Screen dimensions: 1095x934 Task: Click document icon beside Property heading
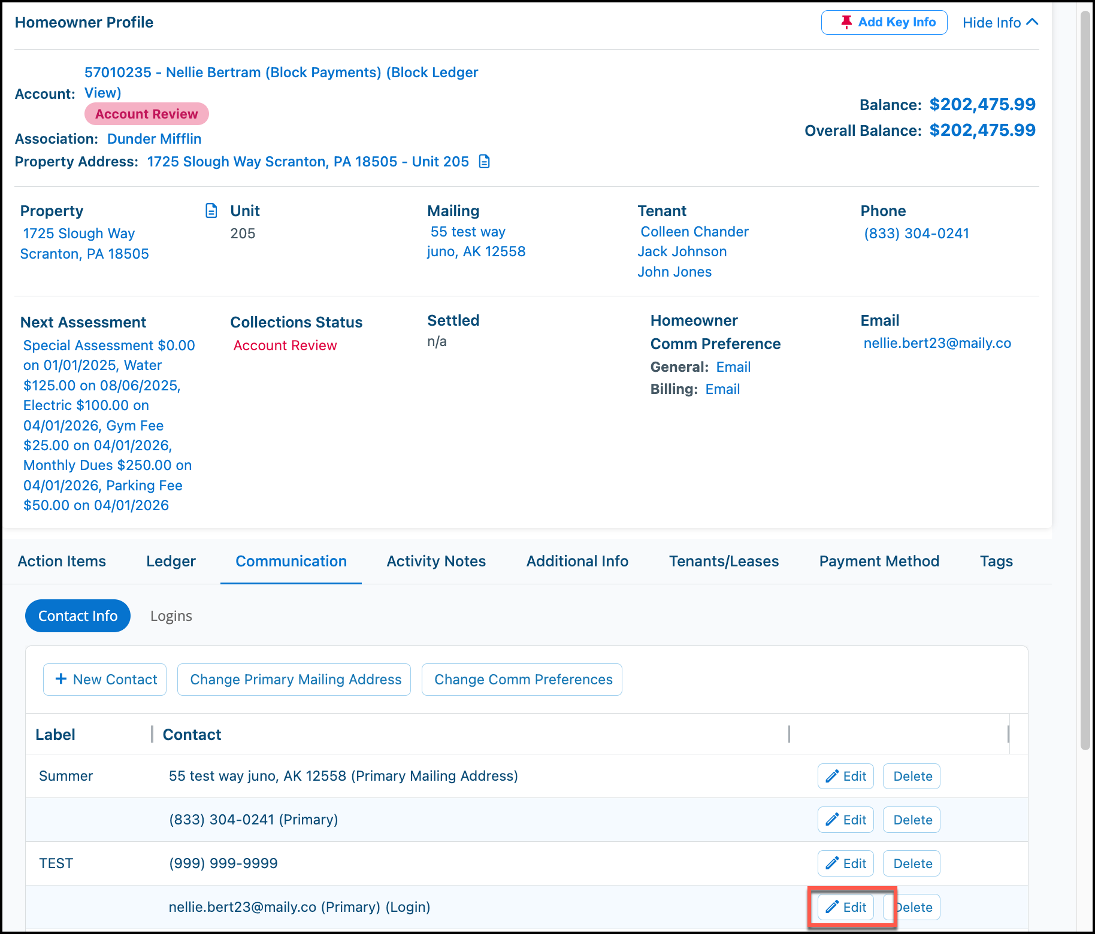(x=211, y=211)
